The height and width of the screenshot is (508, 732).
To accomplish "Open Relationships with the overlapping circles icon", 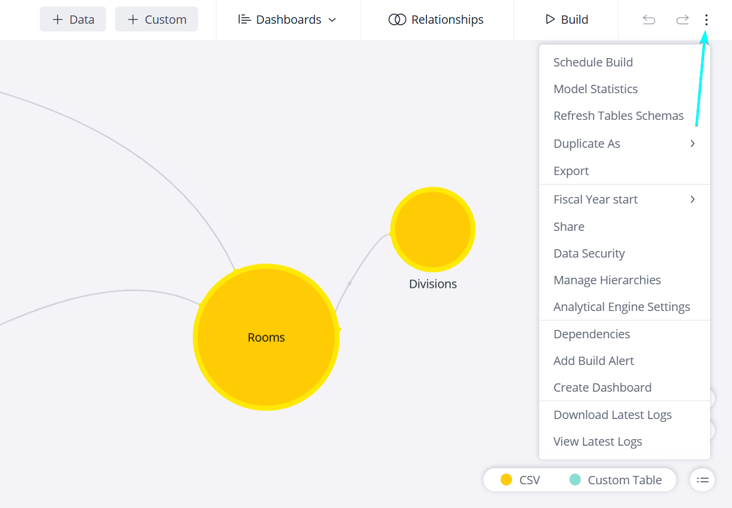I will (397, 20).
